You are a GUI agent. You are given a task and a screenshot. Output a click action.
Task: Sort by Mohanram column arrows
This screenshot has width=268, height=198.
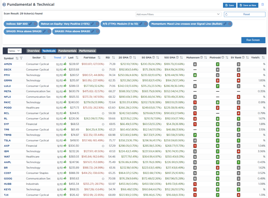(206, 58)
